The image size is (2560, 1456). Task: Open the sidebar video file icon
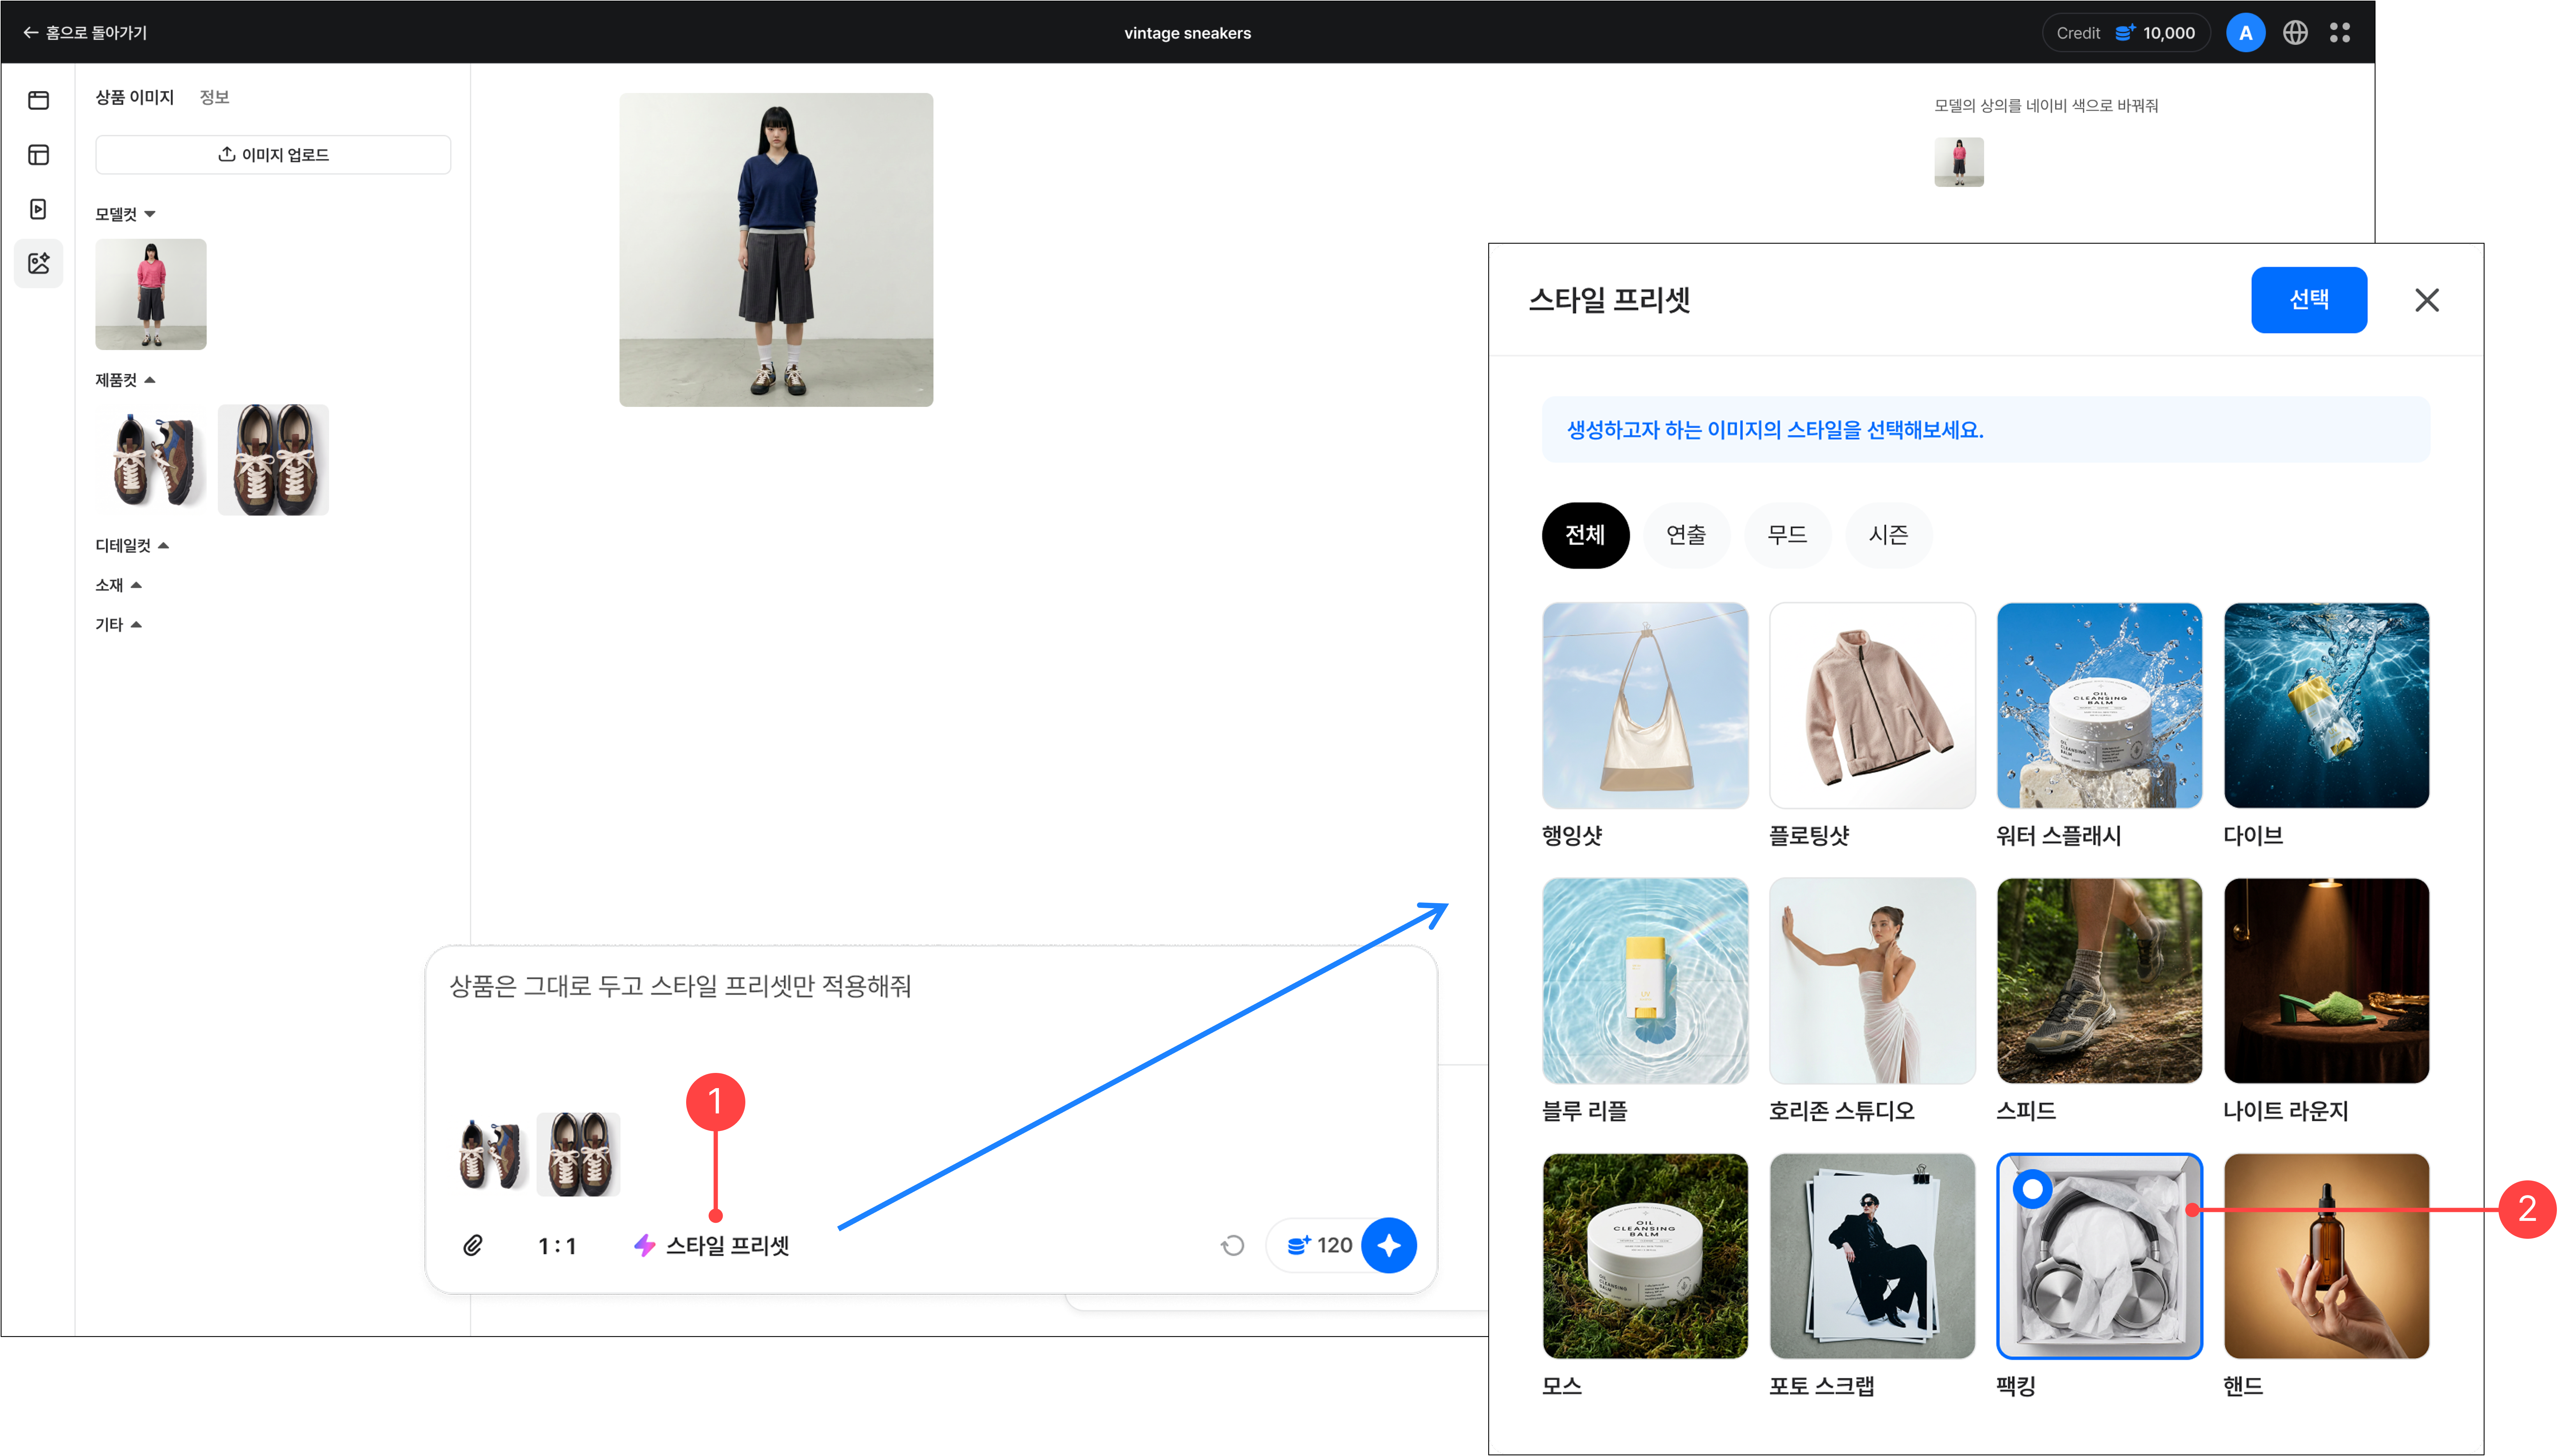(39, 209)
